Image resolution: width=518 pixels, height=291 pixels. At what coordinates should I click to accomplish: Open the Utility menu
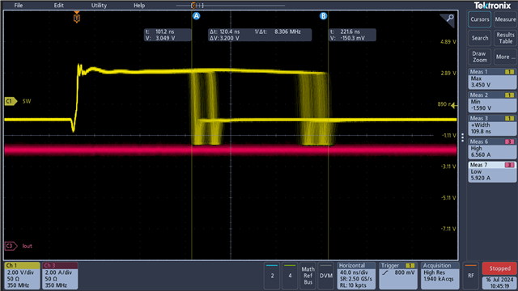[99, 6]
